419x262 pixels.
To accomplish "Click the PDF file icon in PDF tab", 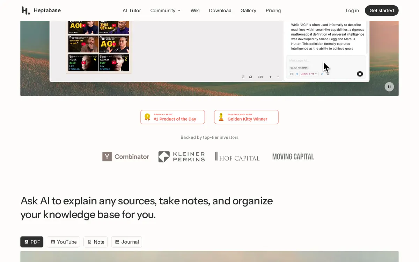I will pyautogui.click(x=26, y=242).
